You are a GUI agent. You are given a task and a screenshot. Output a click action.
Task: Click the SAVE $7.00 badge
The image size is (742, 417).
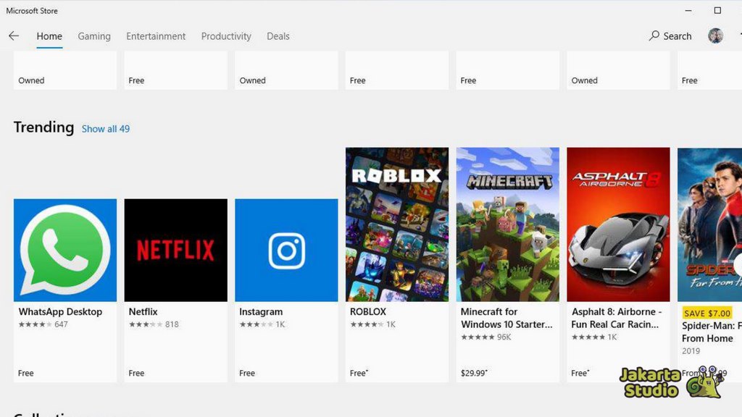tap(707, 313)
